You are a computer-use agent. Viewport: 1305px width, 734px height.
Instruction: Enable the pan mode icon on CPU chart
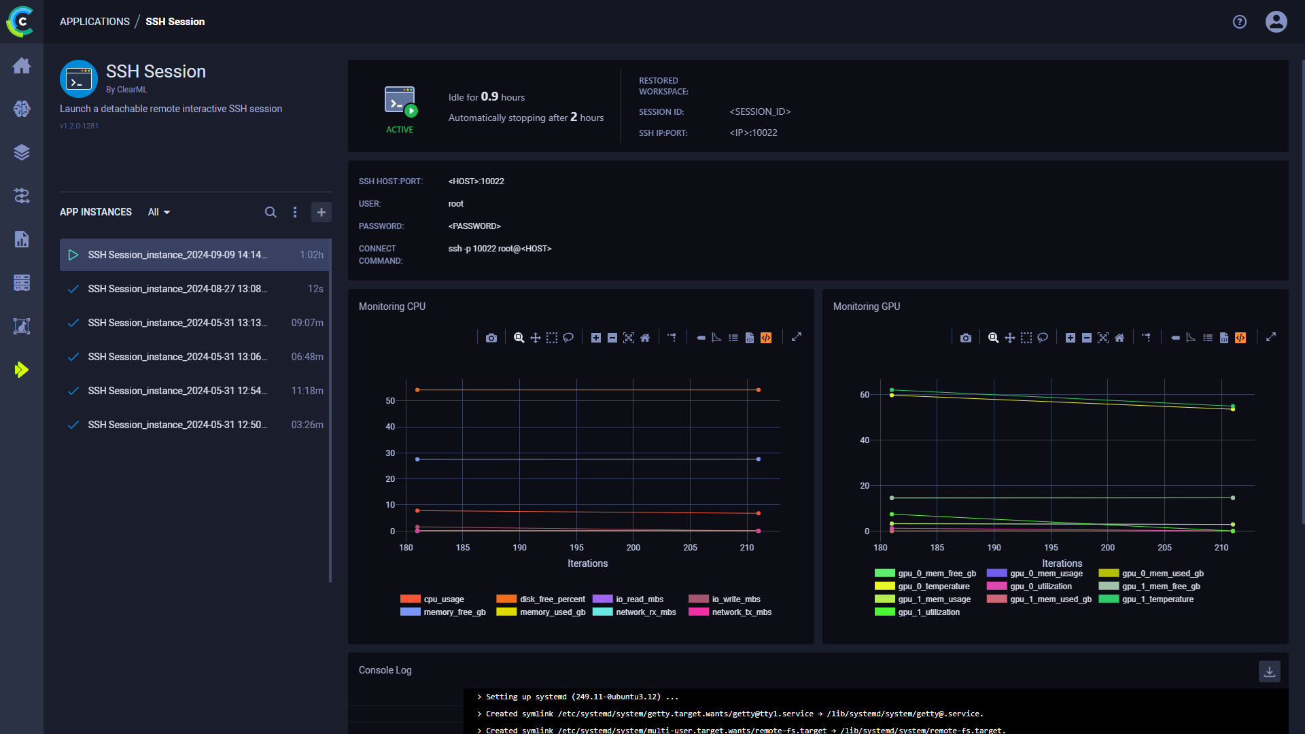point(535,338)
